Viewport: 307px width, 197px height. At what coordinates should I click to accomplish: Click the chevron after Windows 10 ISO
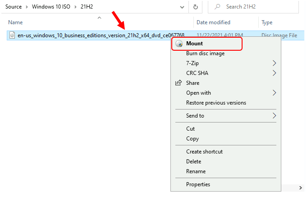click(x=75, y=7)
